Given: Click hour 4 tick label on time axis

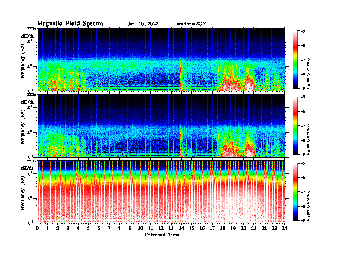Looking at the screenshot, I should (78, 229).
